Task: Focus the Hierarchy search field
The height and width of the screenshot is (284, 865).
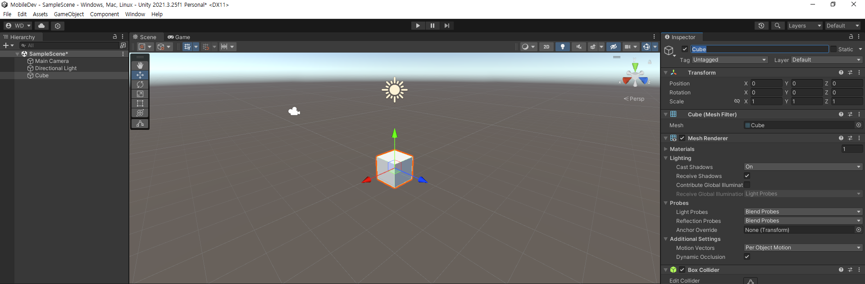Action: pyautogui.click(x=68, y=45)
